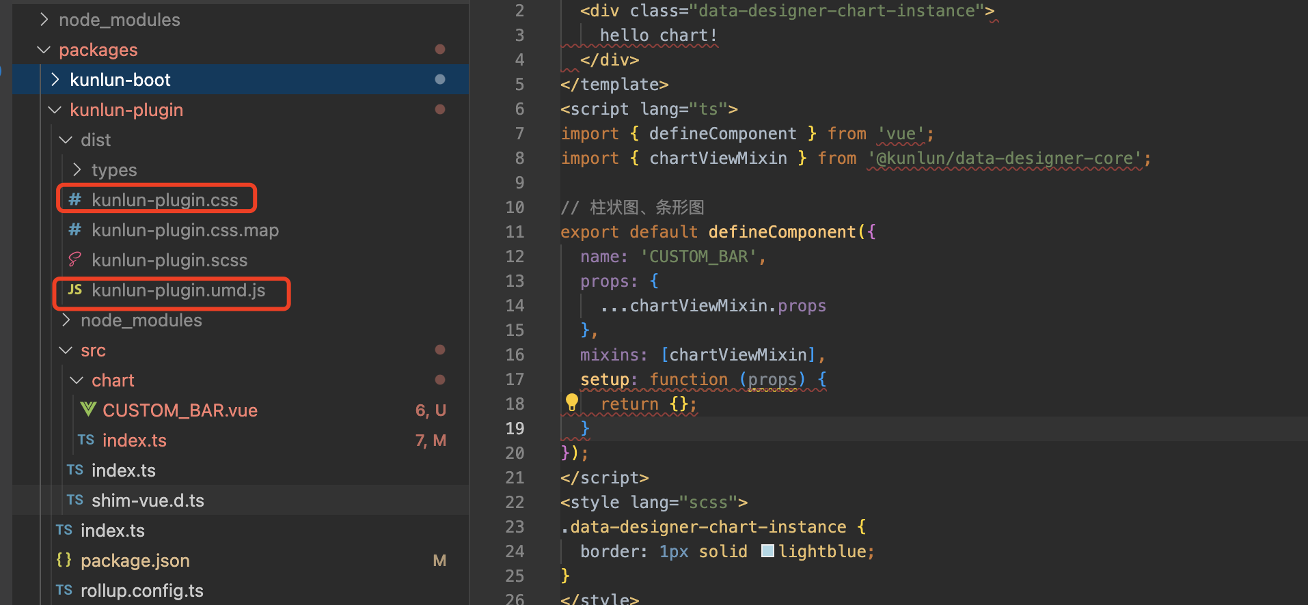This screenshot has height=605, width=1308.
Task: Open CUSTOM_BAR.vue in the explorer
Action: click(180, 410)
